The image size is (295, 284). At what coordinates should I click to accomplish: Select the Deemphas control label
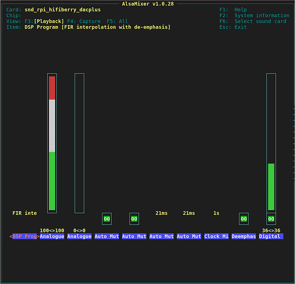tap(244, 236)
